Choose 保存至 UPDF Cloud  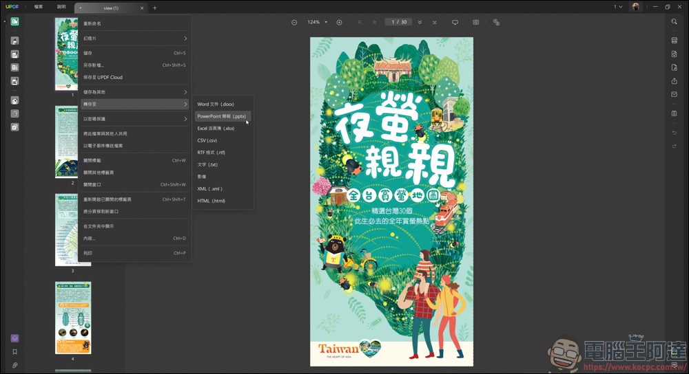134,78
